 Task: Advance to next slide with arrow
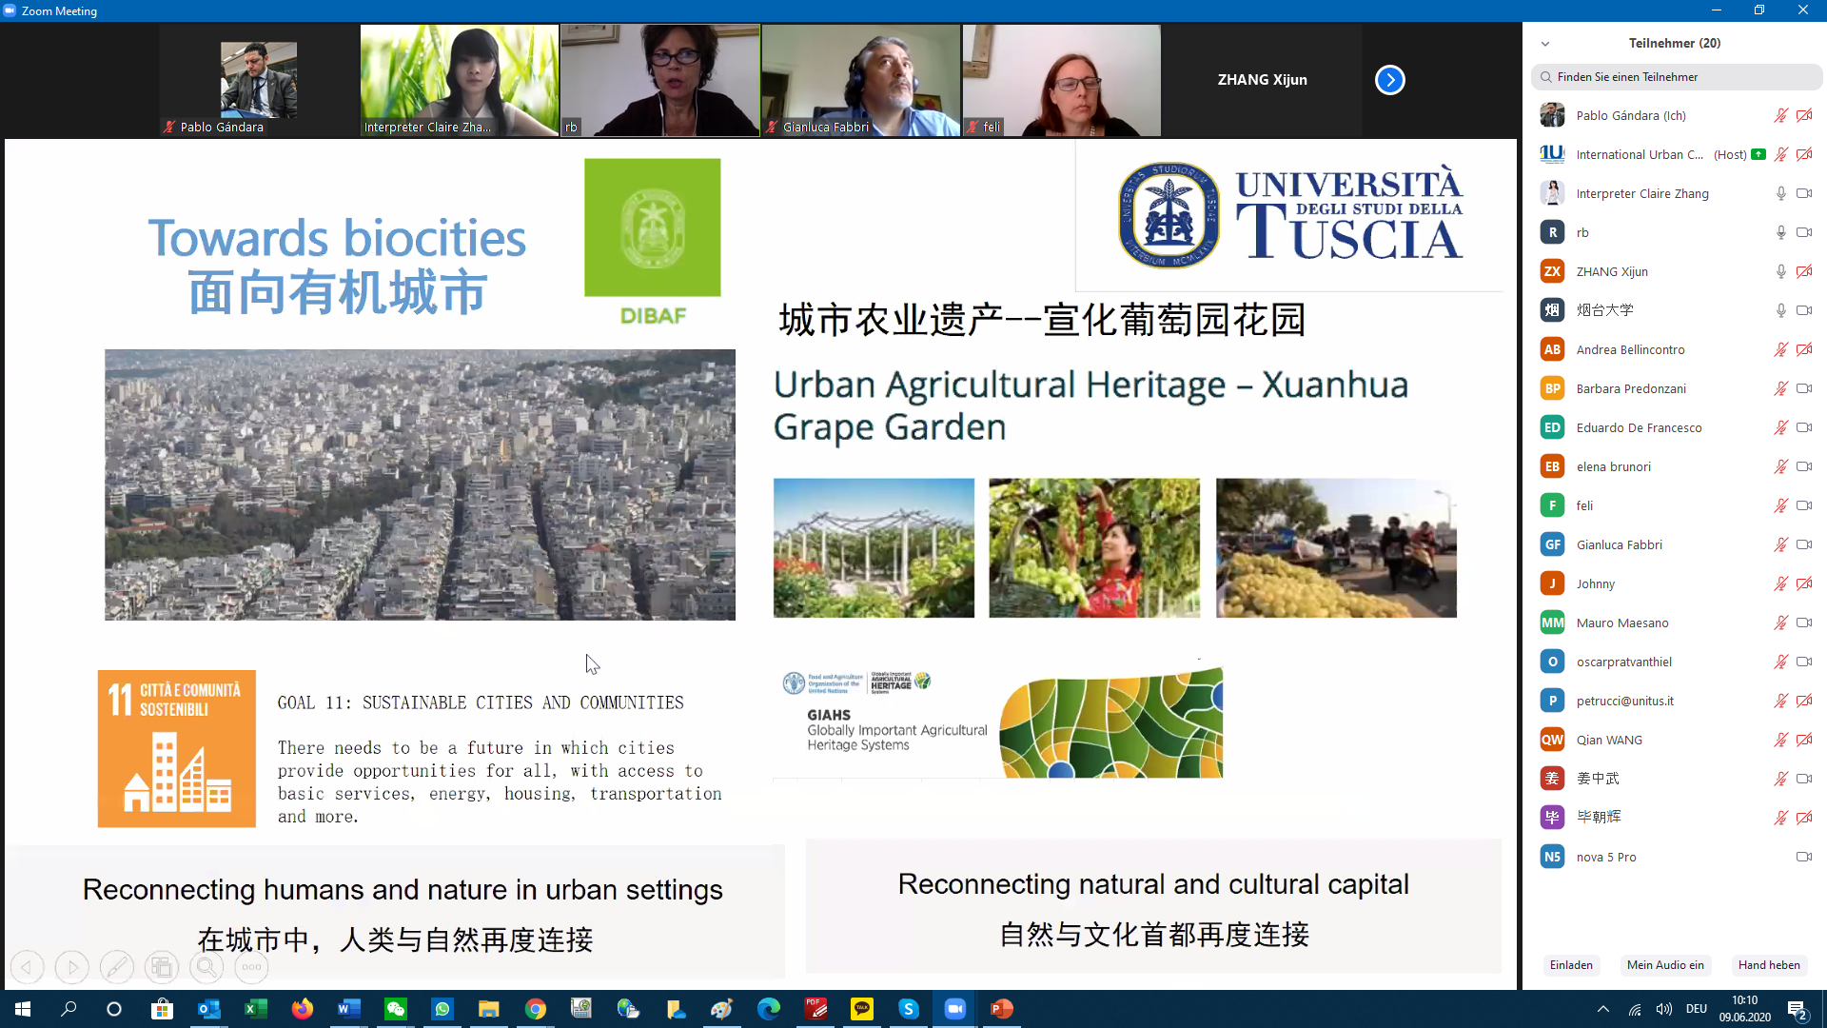[72, 967]
